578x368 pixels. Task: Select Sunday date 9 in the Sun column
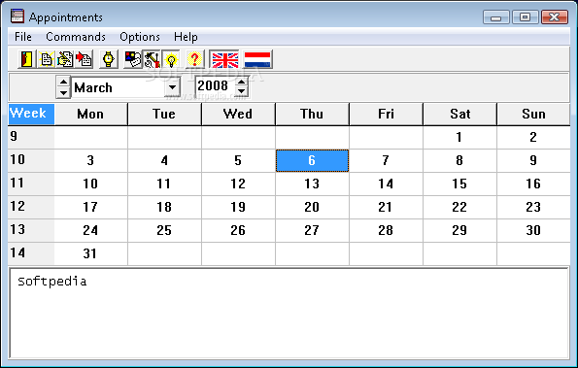click(x=533, y=160)
